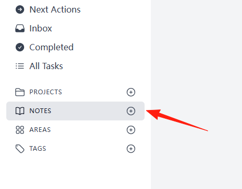Viewport: 242px width, 189px height.
Task: Click the All Tasks list icon
Action: coord(20,66)
